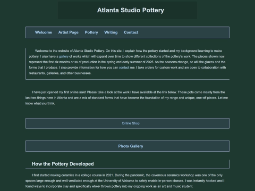Go to the Artist Page menu item

click(68, 33)
